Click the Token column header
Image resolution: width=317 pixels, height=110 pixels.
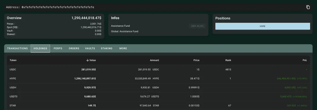click(x=13, y=60)
